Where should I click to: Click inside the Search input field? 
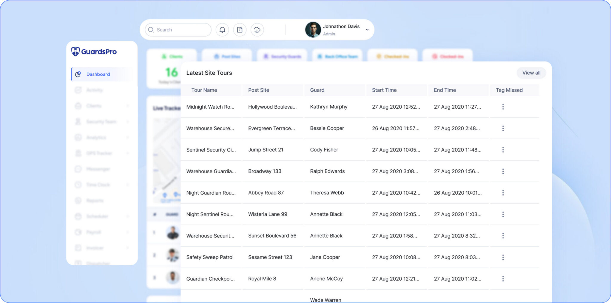click(182, 30)
